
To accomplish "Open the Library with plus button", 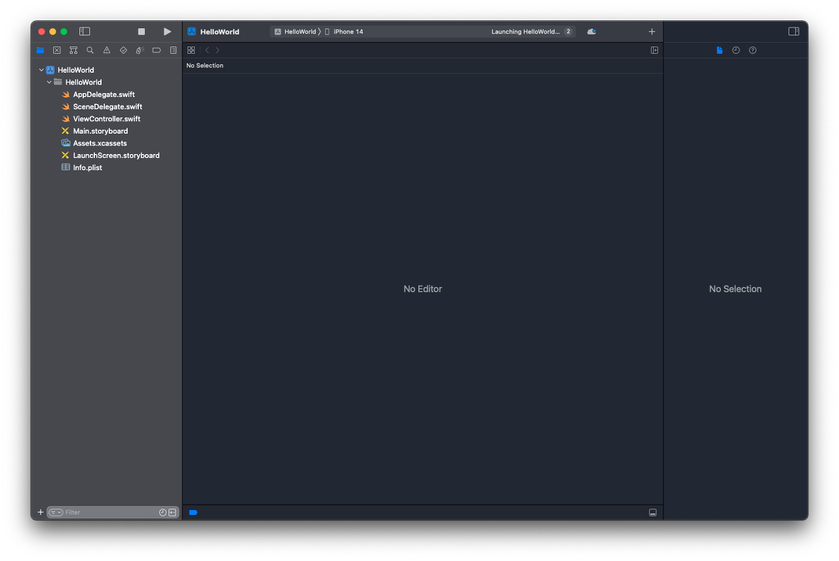I will [x=652, y=31].
